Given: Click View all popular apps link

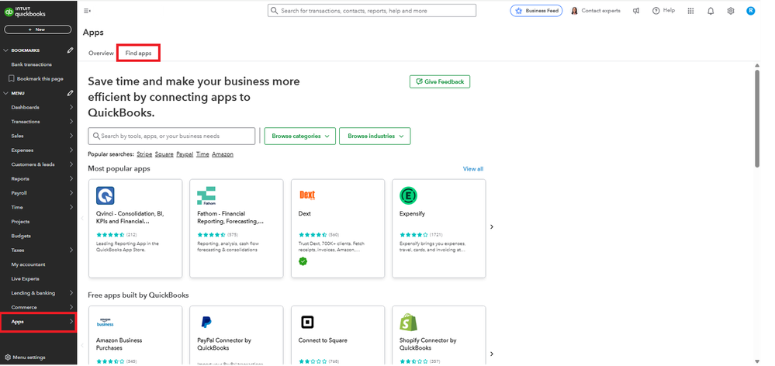Looking at the screenshot, I should 473,169.
